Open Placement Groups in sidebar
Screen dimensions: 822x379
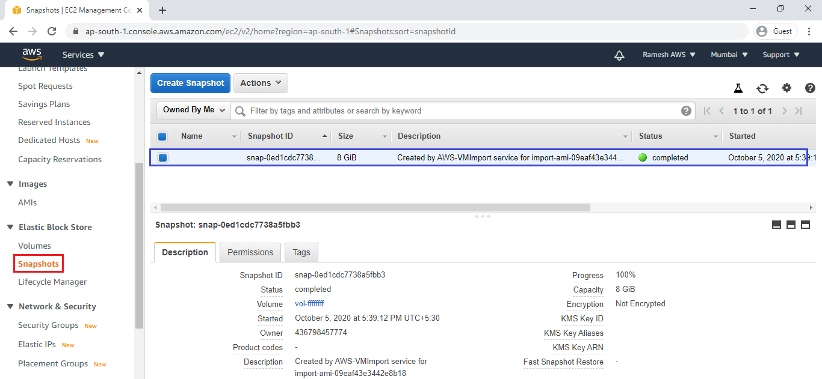pos(53,363)
